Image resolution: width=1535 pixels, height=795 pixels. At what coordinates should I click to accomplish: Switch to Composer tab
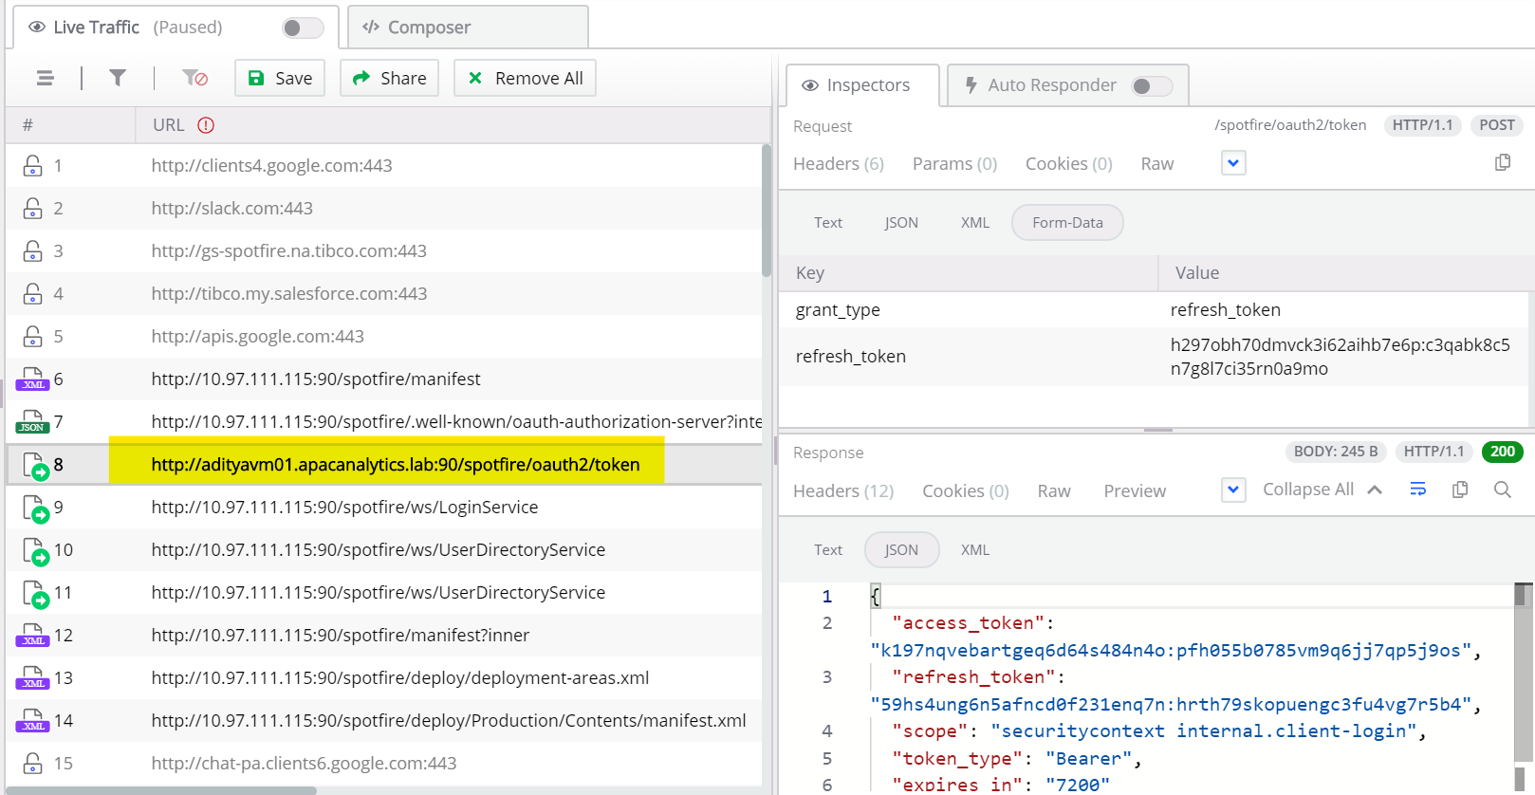(x=468, y=28)
